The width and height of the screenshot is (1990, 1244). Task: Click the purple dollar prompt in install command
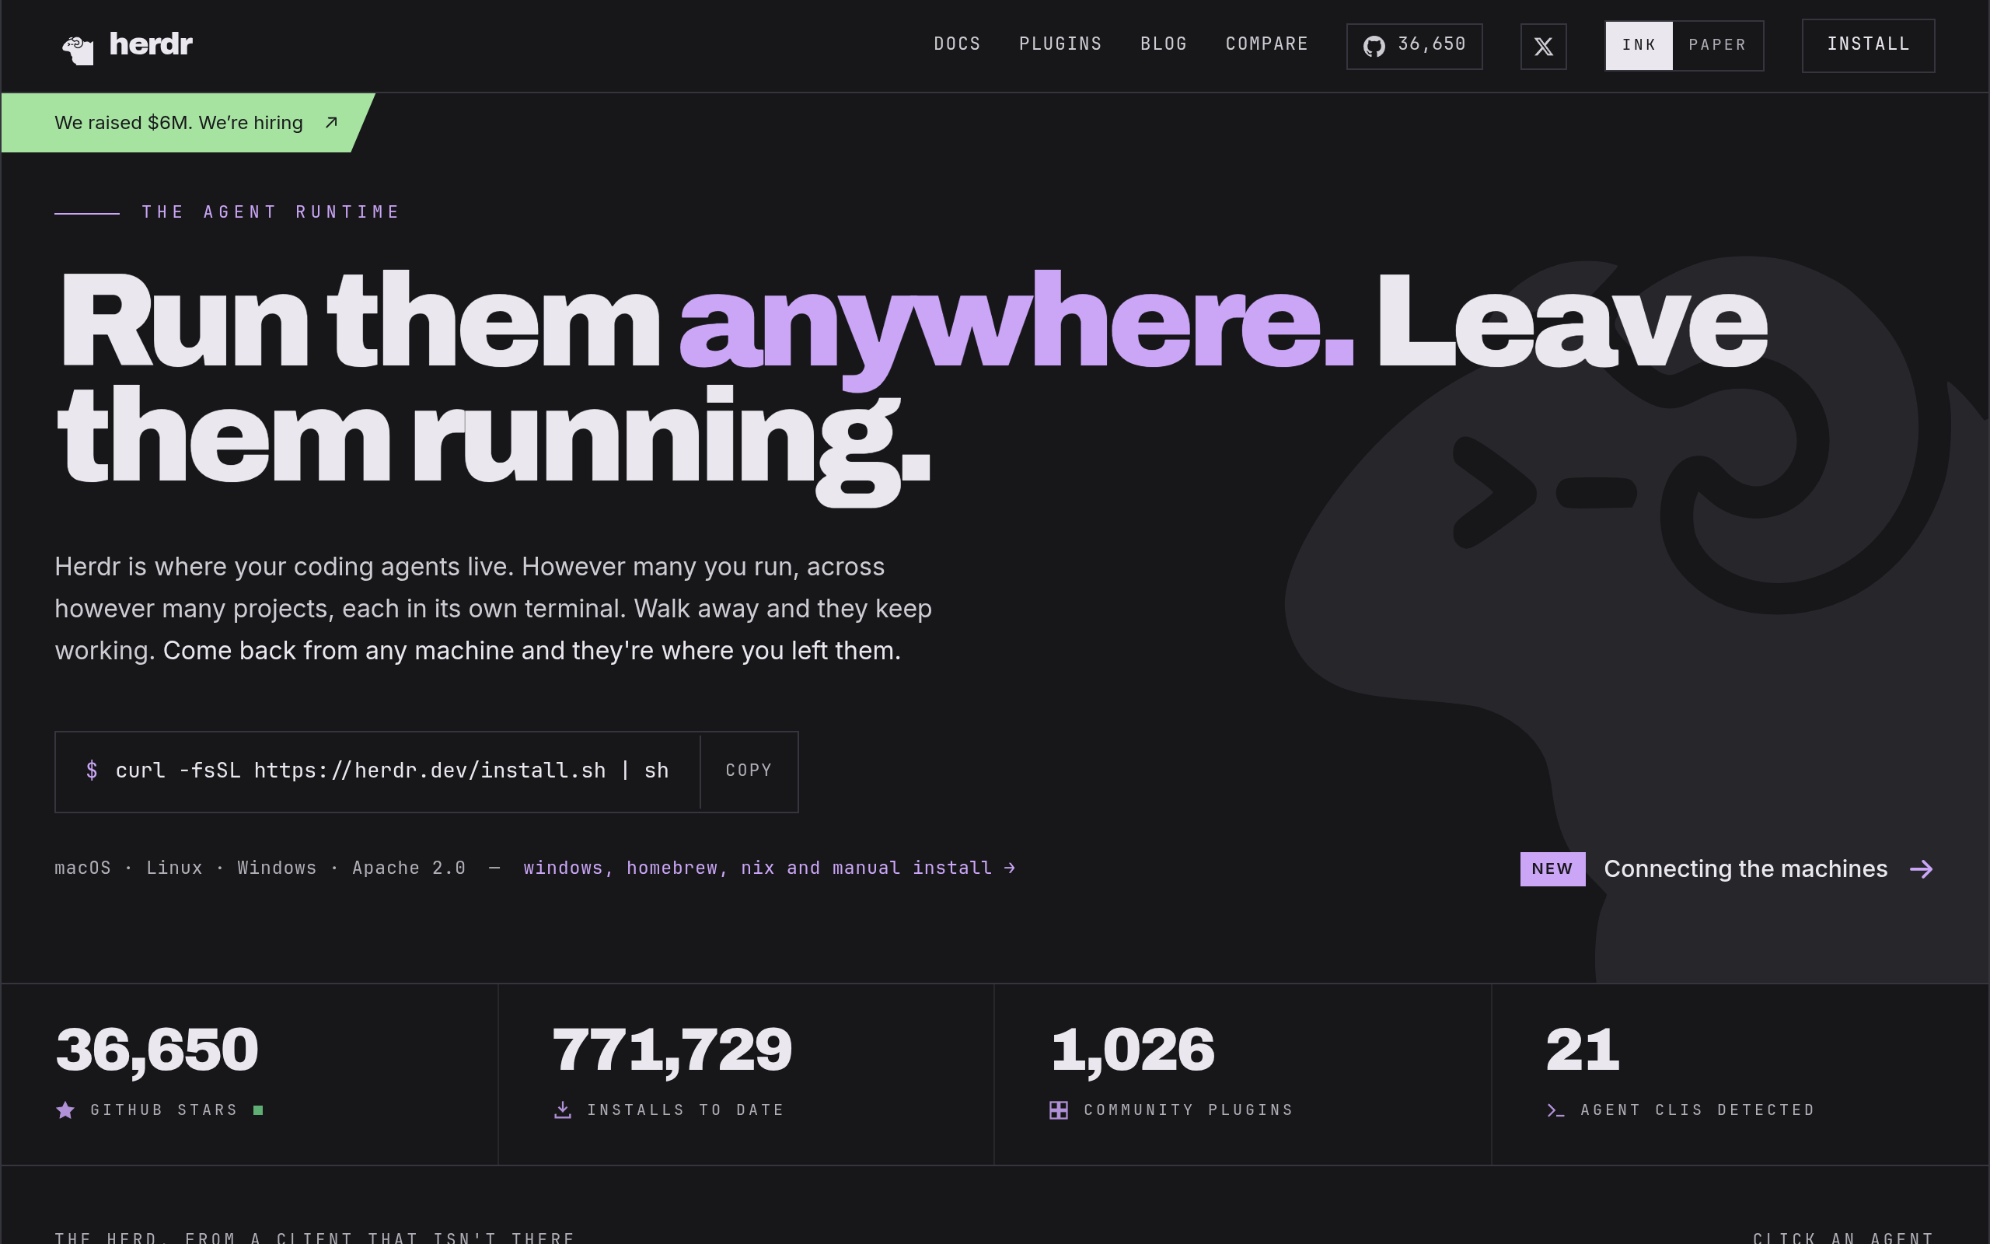92,770
